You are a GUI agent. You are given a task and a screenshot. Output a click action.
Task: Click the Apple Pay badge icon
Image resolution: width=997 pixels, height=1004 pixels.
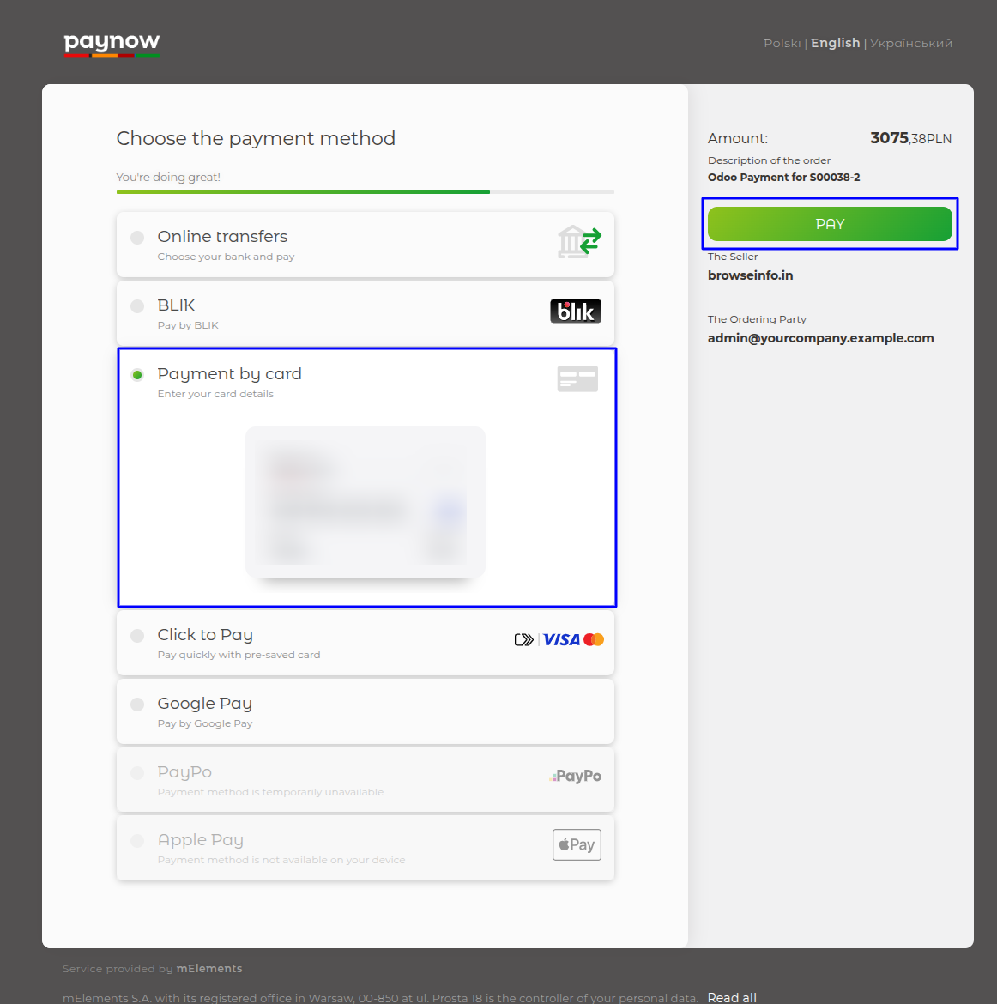[577, 844]
